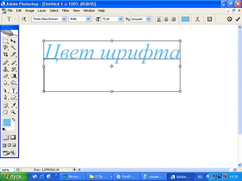Switch to Quick Mask mode

pyautogui.click(x=13, y=137)
